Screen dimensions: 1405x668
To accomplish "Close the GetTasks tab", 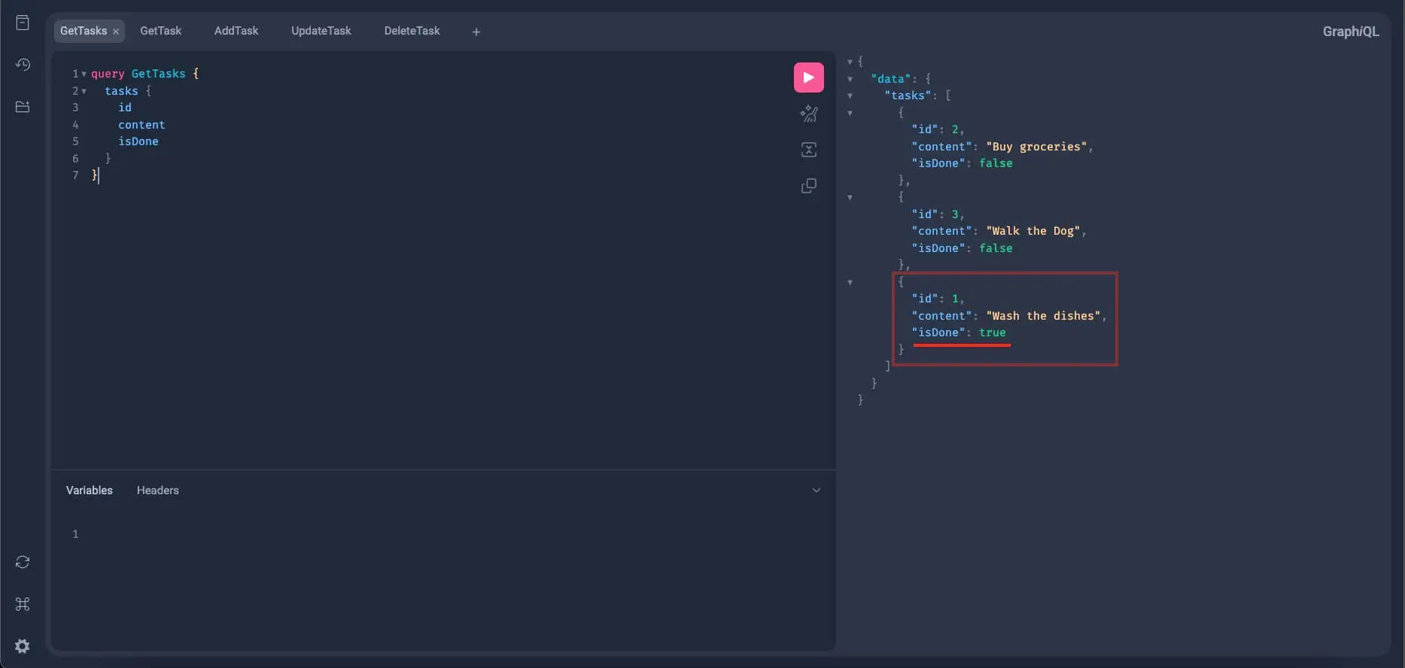I will coord(116,32).
